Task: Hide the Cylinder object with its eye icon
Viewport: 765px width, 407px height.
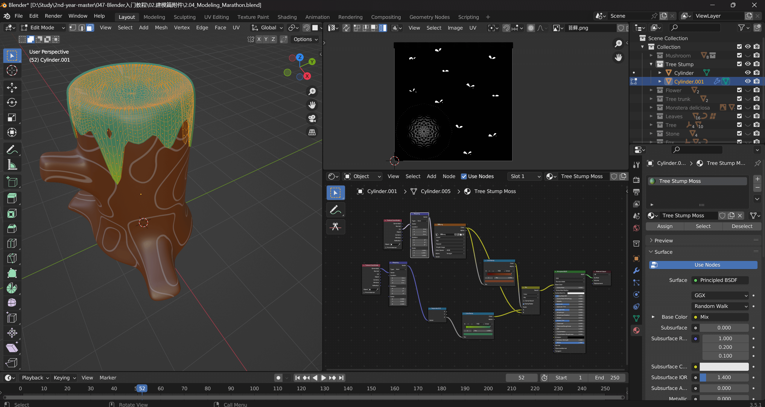Action: [748, 73]
